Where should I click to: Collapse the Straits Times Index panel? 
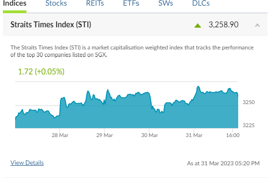point(258,25)
